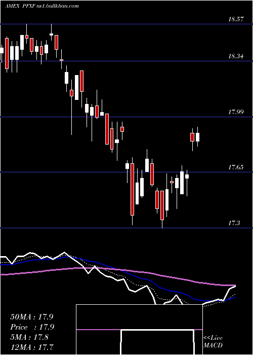The width and height of the screenshot is (253, 355).
Task: Click the MACD inset box
Action: [x=139, y=330]
